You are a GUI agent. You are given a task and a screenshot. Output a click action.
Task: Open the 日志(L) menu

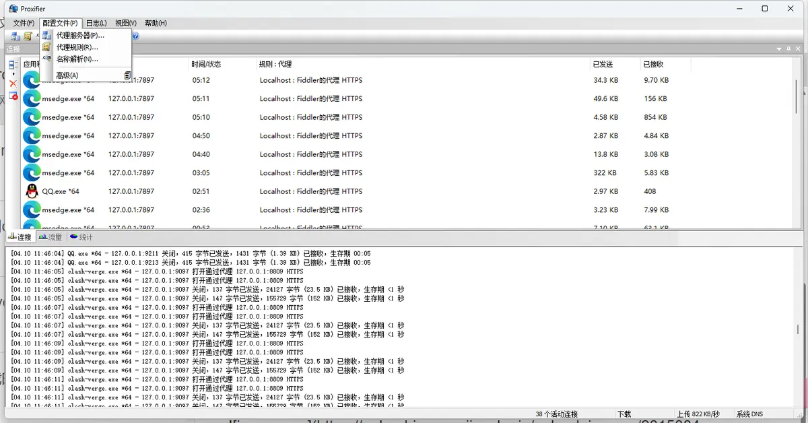click(x=96, y=23)
